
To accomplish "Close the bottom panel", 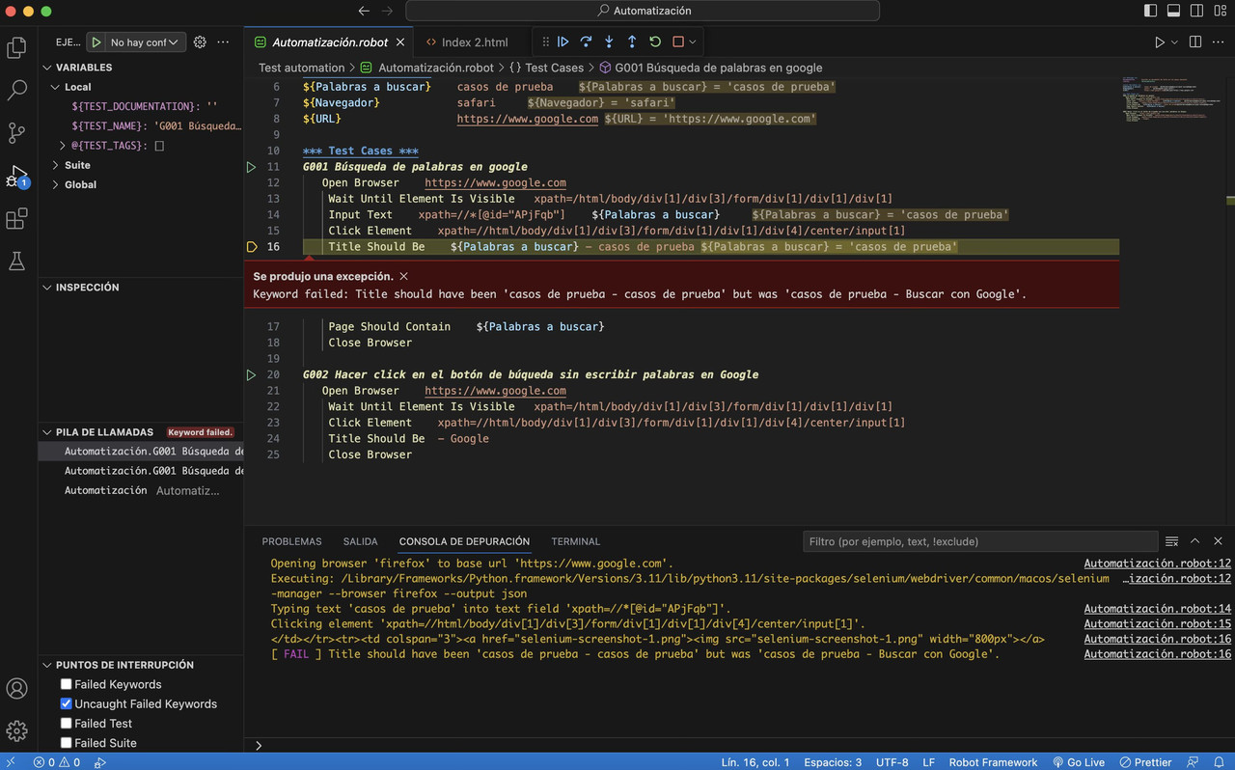I will 1218,541.
